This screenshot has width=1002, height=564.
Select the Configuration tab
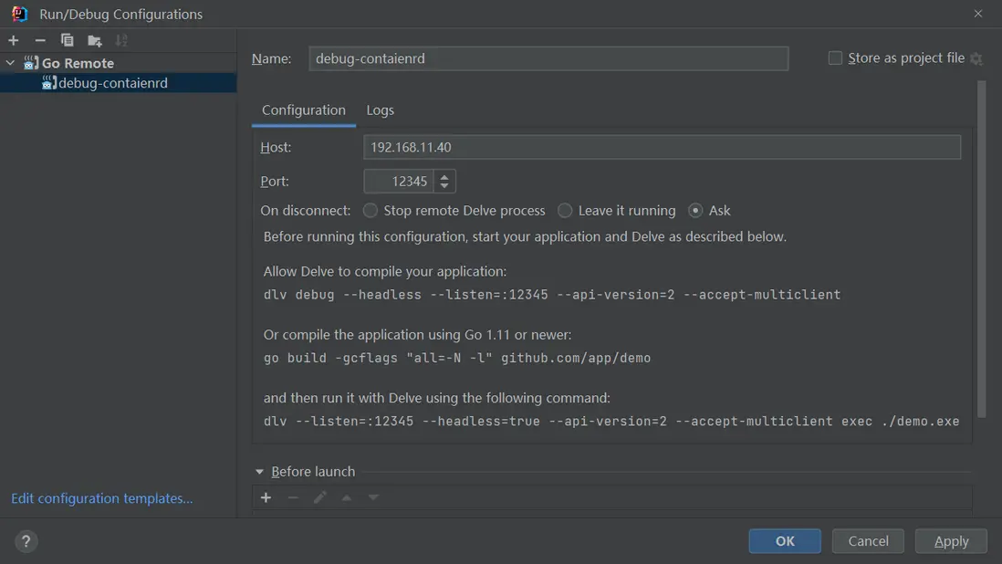click(x=303, y=110)
